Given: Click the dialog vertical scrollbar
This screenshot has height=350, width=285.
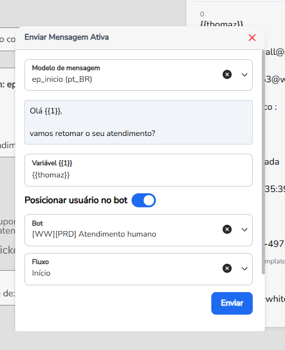Looking at the screenshot, I should [263, 162].
